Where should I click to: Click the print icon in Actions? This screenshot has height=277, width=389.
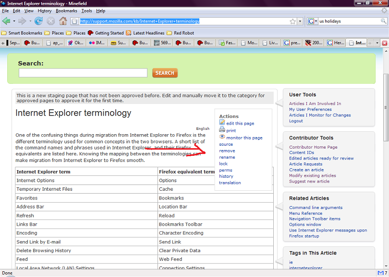point(222,130)
